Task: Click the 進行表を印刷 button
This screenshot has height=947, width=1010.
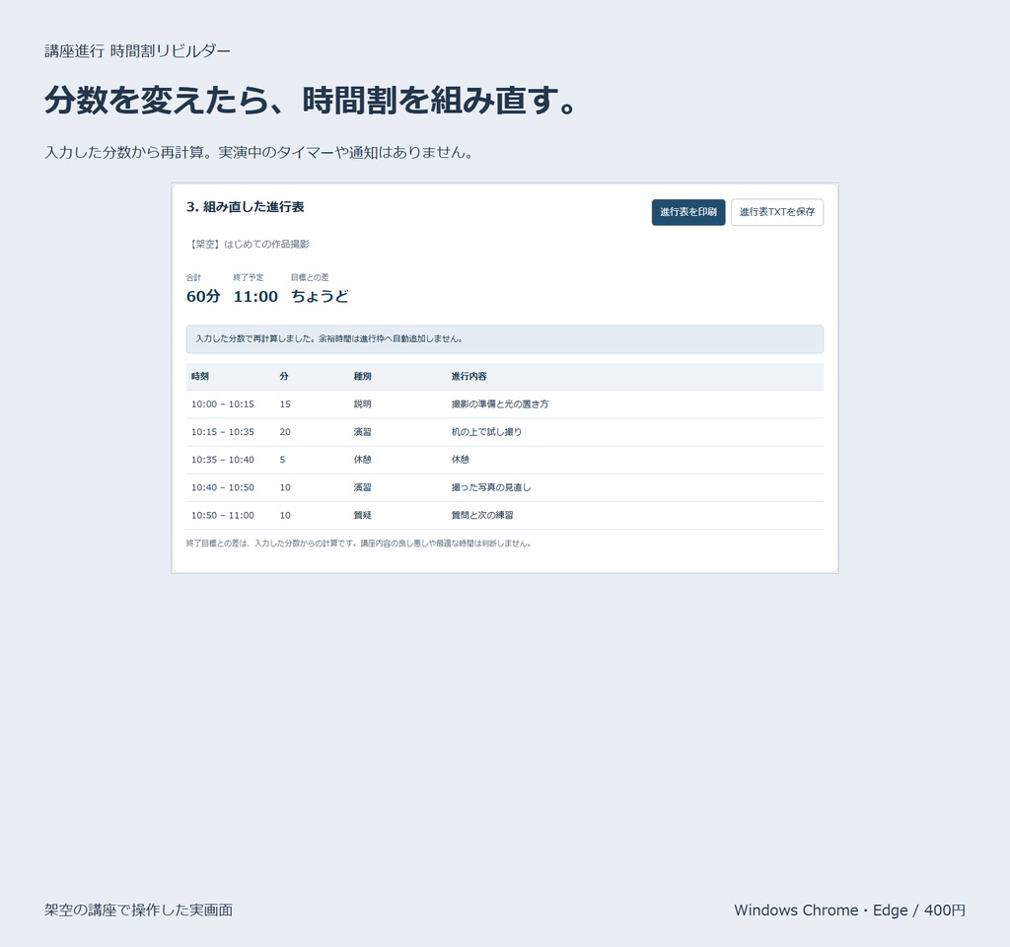Action: (687, 212)
